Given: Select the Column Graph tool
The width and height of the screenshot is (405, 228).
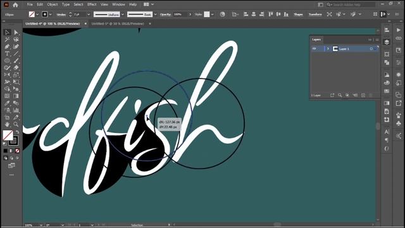Looking at the screenshot, I should [x=16, y=110].
